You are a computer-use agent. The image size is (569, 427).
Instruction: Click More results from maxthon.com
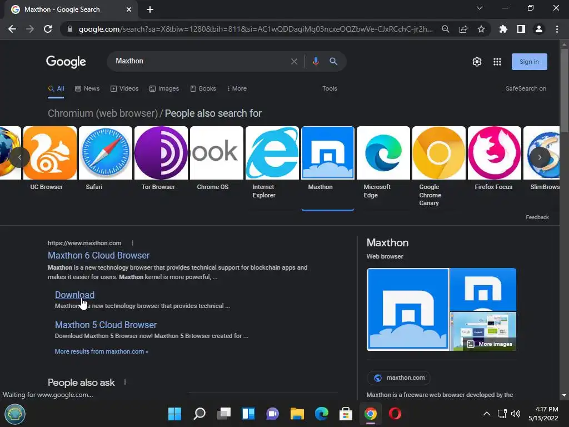[101, 351]
